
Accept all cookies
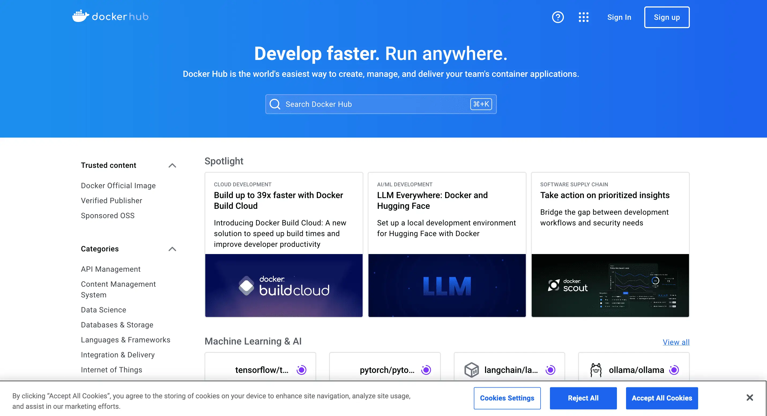pos(662,398)
